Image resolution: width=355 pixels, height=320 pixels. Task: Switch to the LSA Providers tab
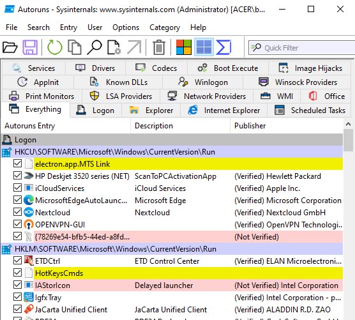(x=121, y=96)
